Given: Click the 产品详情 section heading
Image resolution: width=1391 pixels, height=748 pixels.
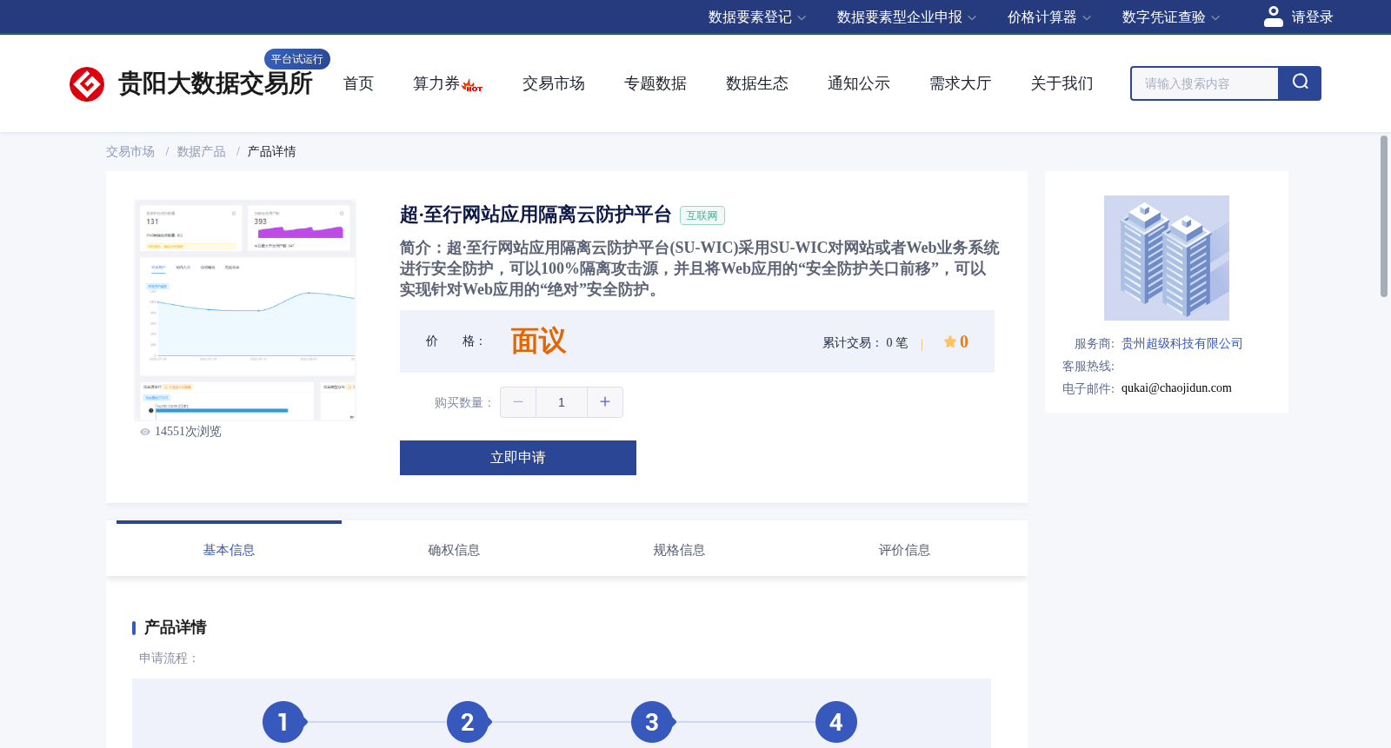Looking at the screenshot, I should pyautogui.click(x=175, y=627).
